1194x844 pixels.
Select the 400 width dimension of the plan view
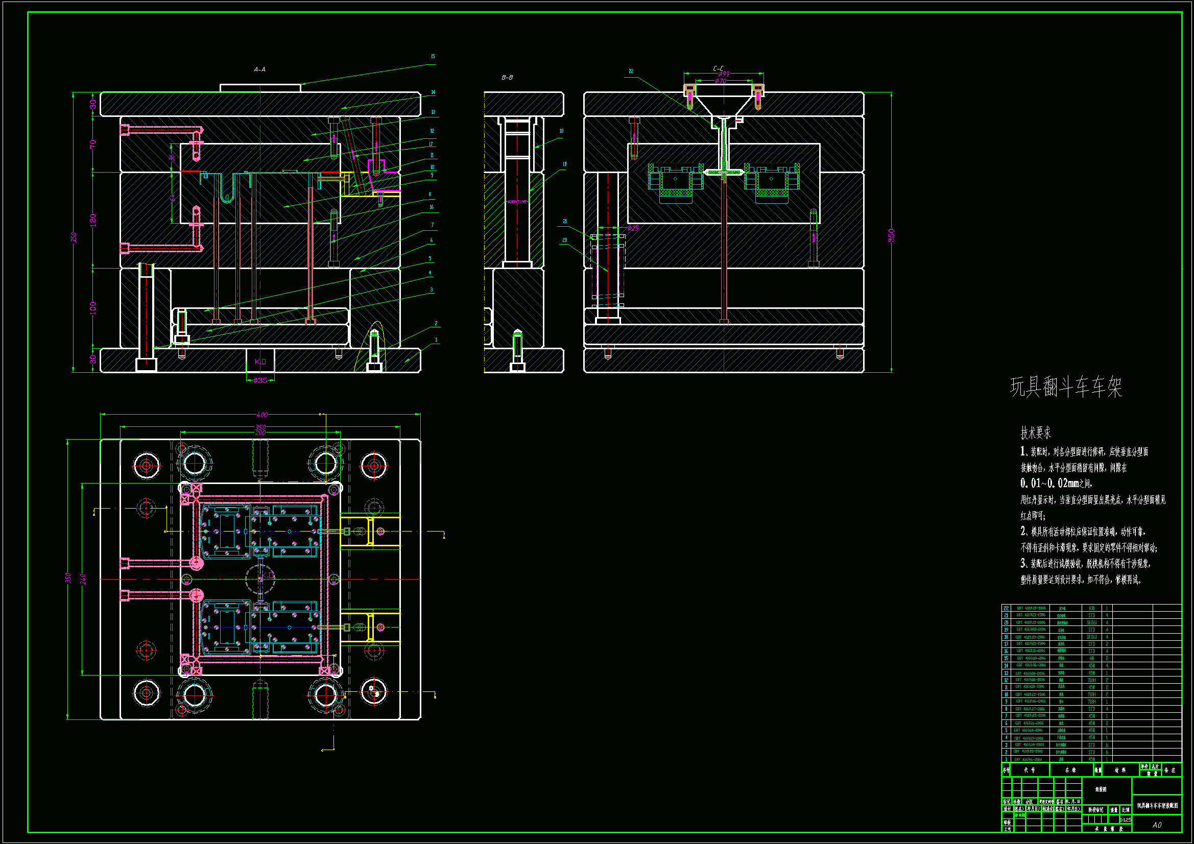click(x=262, y=415)
